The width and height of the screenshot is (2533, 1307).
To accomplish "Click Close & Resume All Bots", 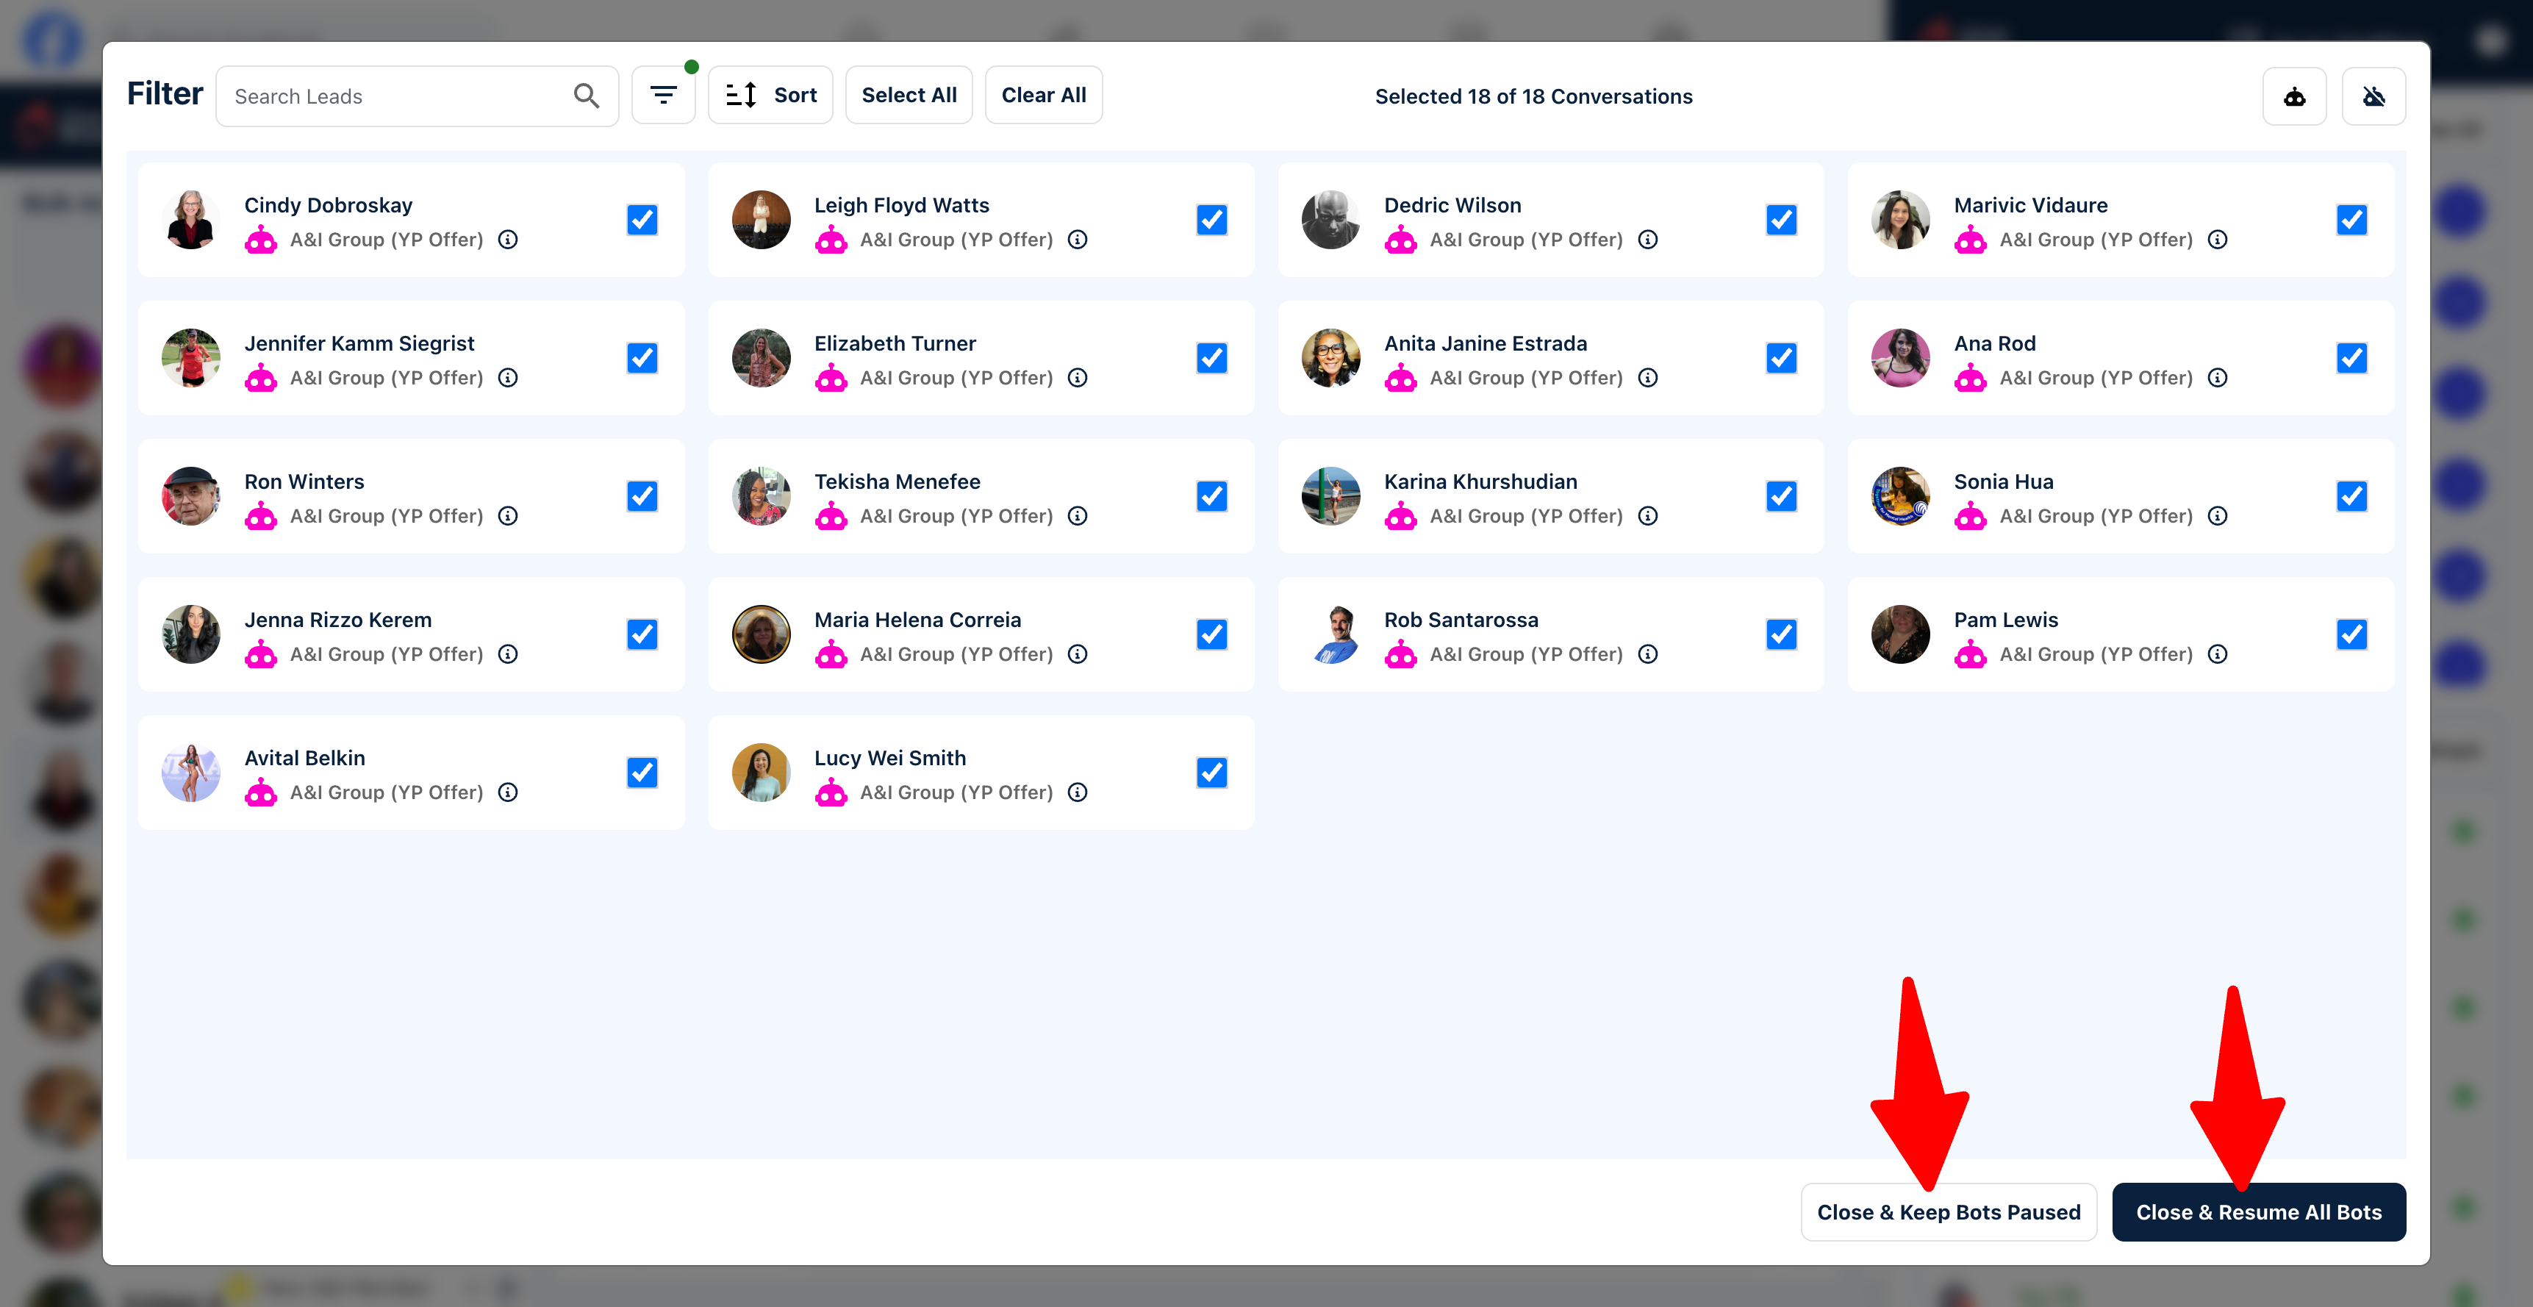I will tap(2259, 1211).
